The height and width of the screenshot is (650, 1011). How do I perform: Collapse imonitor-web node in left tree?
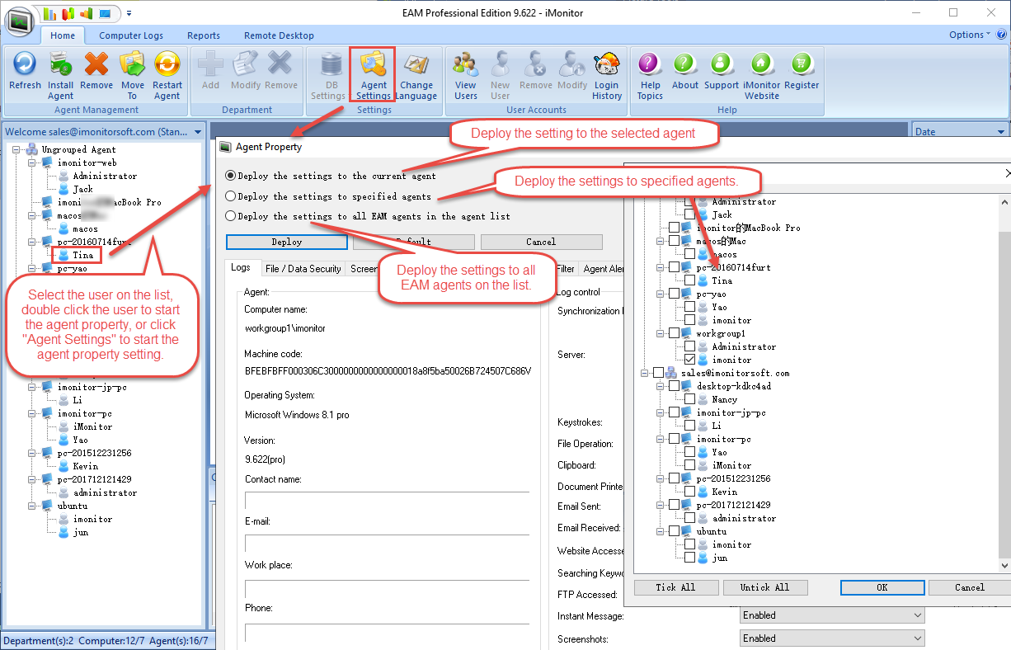(32, 162)
